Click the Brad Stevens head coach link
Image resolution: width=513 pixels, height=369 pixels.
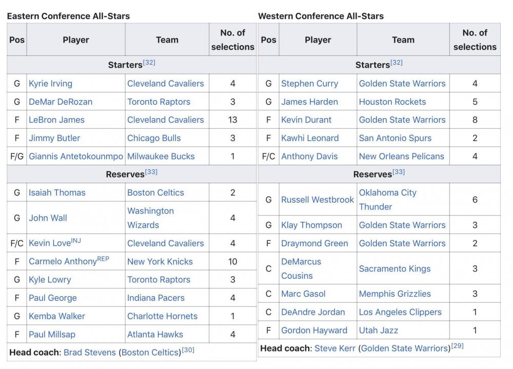click(x=90, y=353)
